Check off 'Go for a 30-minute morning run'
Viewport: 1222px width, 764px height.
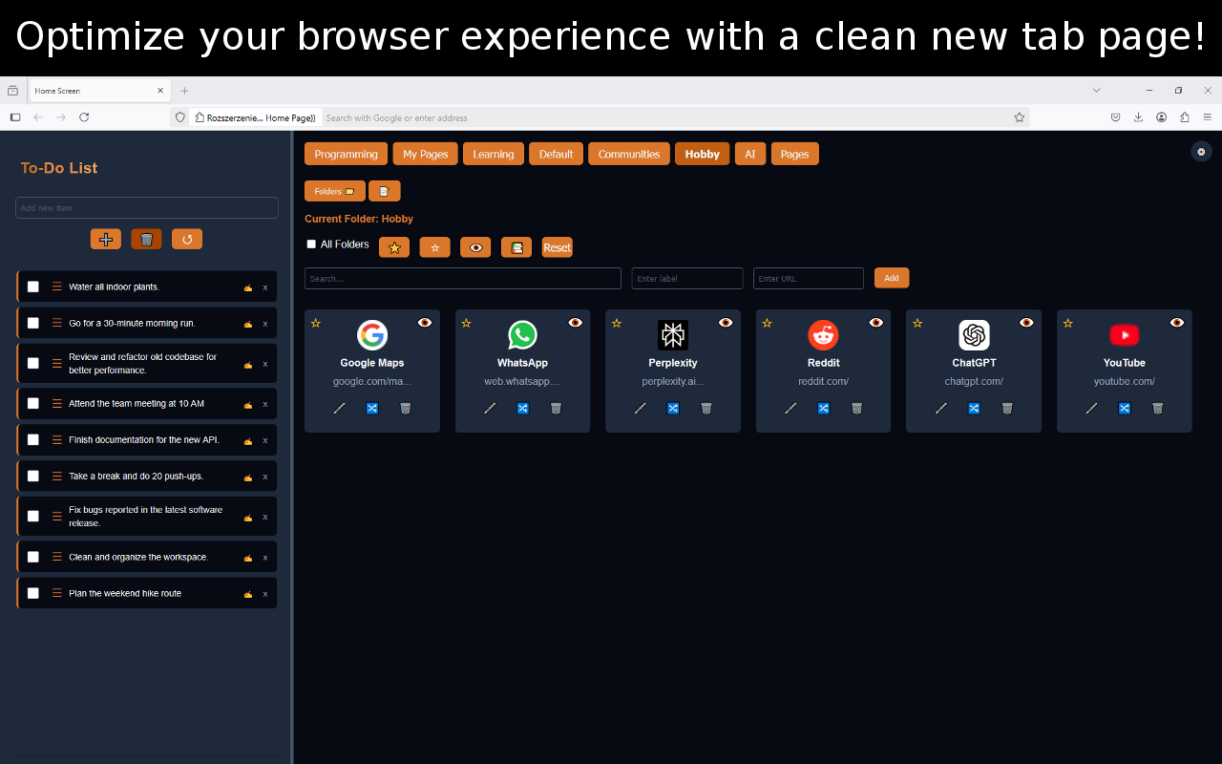click(x=33, y=323)
